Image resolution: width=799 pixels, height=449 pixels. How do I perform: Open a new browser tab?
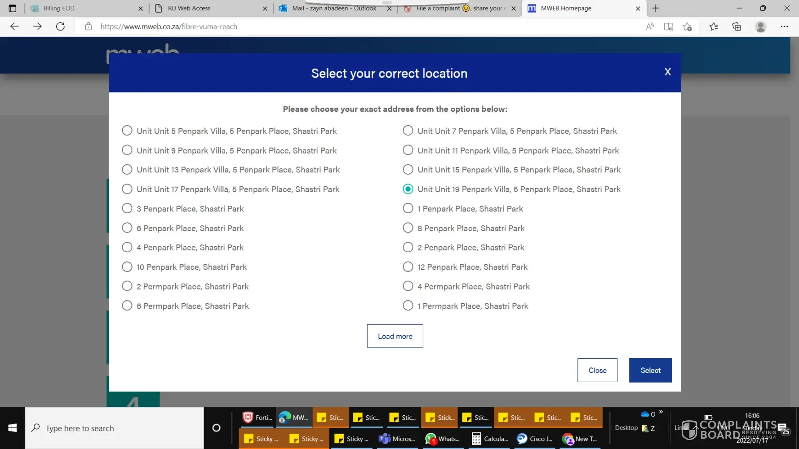(x=656, y=8)
